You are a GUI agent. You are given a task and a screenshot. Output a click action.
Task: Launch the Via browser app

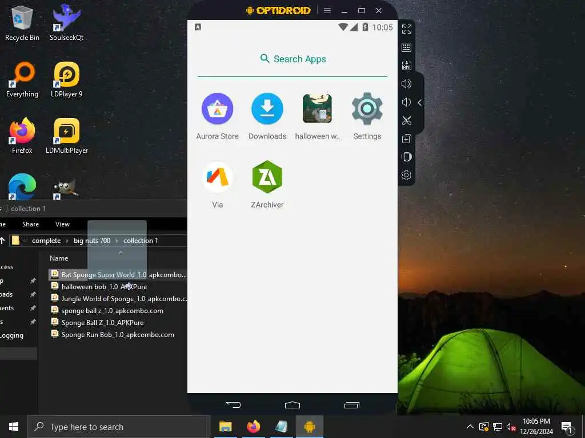point(218,185)
